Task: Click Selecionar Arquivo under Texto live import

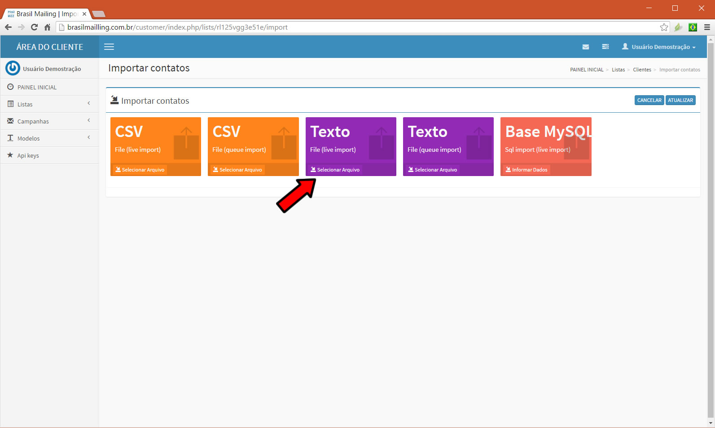Action: pyautogui.click(x=335, y=170)
